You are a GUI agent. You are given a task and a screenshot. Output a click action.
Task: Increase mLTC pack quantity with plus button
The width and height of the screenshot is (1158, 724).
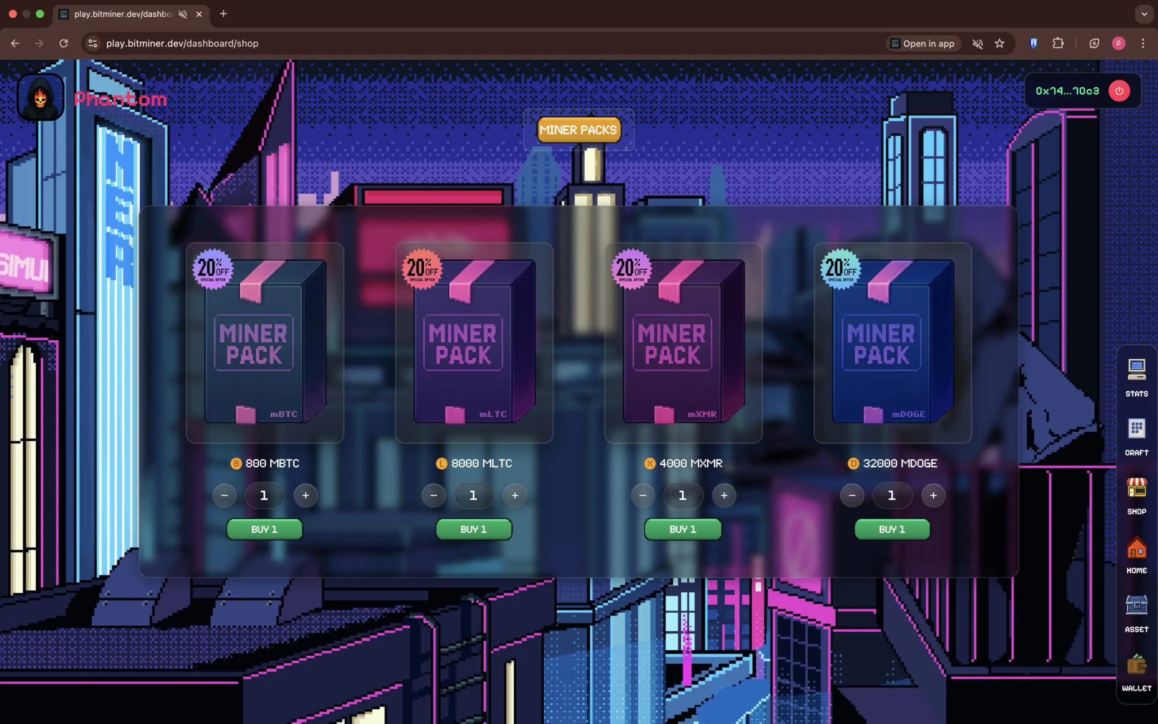point(514,495)
